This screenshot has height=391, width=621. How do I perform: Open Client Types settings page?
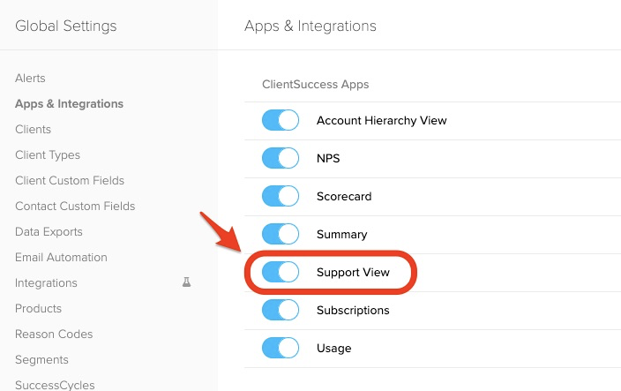click(x=48, y=154)
